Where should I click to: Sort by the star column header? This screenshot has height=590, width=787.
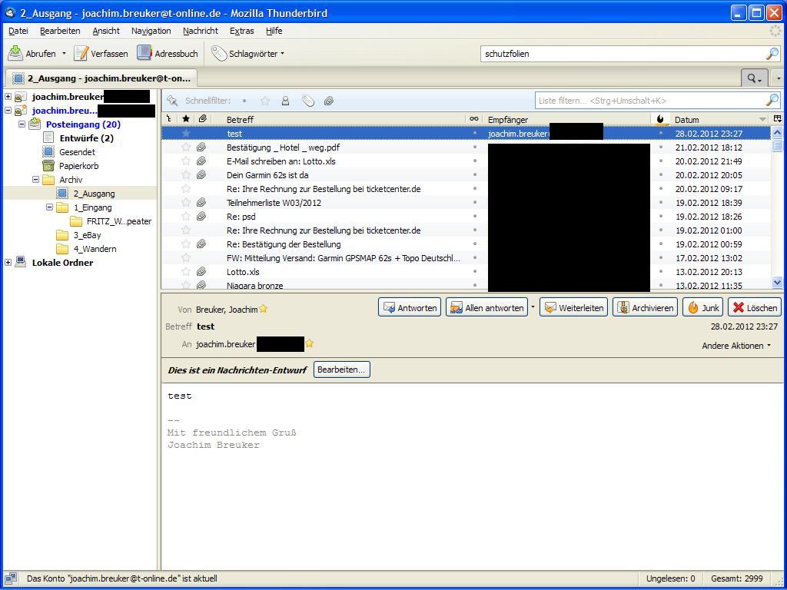click(x=186, y=119)
